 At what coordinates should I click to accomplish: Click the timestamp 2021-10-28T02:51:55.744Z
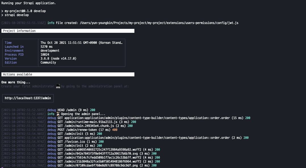tap(23, 165)
